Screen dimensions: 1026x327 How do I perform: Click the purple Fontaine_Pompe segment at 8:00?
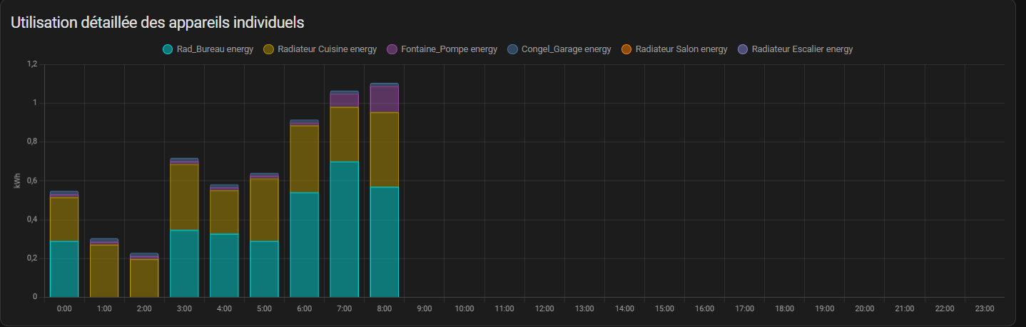click(384, 99)
